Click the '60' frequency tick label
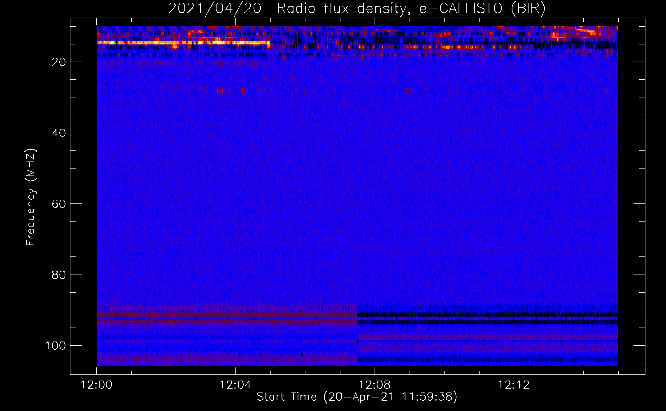The image size is (666, 411). coord(59,204)
